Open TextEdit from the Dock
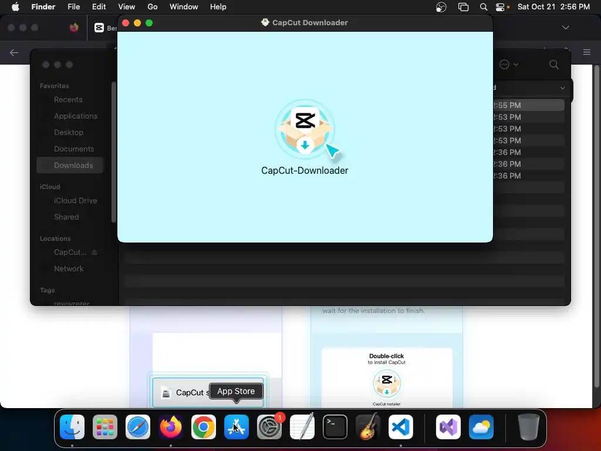The image size is (601, 451). tap(302, 426)
